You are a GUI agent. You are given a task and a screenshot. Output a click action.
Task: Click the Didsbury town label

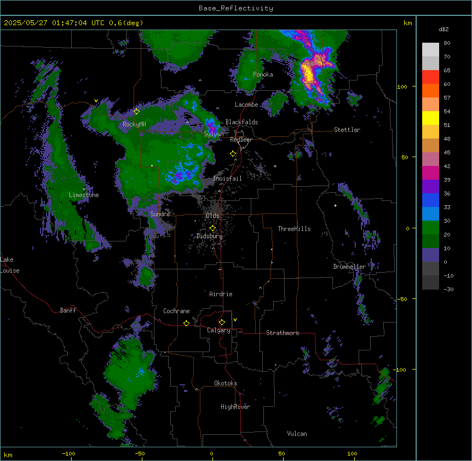point(210,236)
